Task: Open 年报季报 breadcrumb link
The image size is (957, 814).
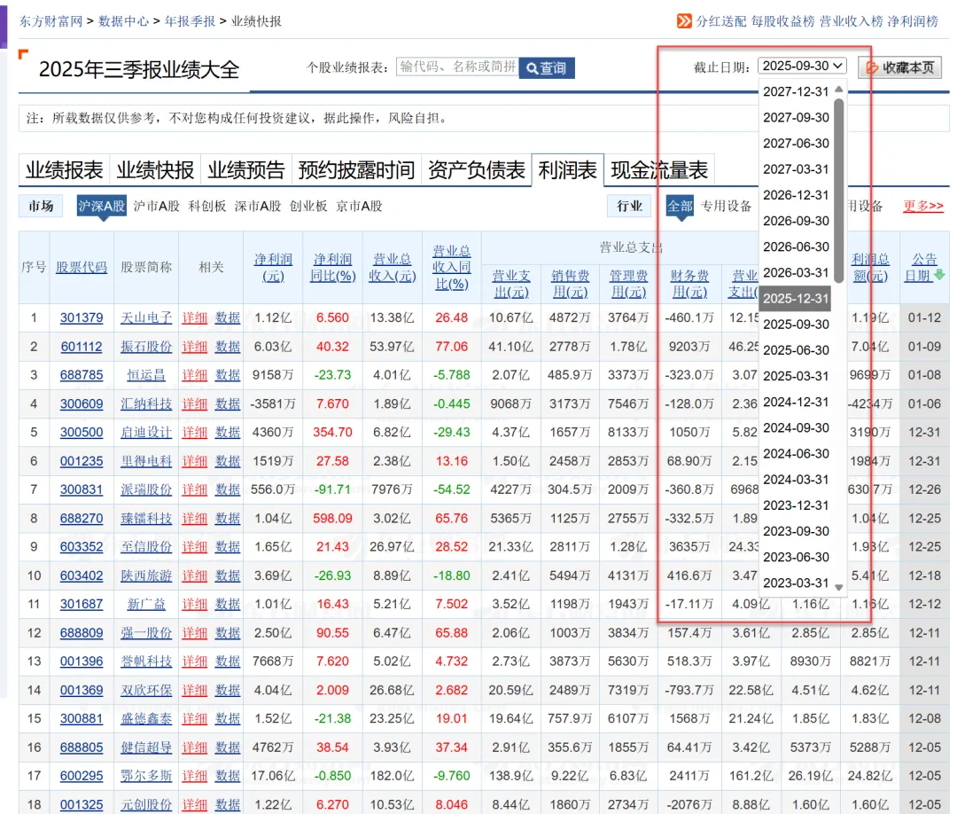Action: [x=190, y=21]
